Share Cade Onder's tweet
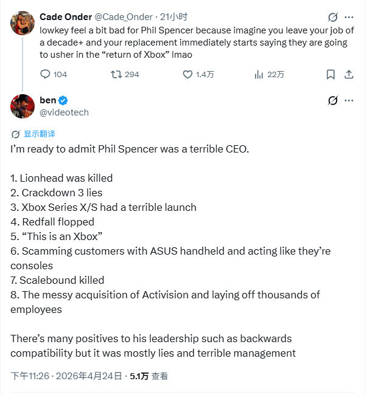Viewport: 367px width, 395px height. [349, 74]
